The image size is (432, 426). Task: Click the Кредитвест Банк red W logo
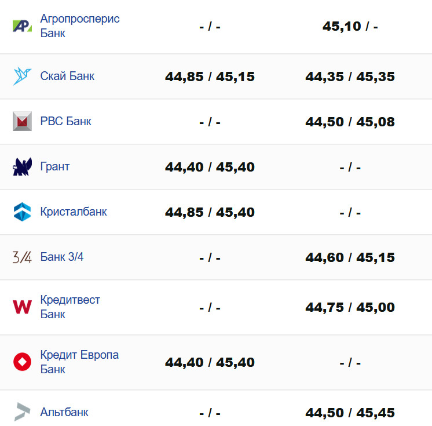[22, 307]
